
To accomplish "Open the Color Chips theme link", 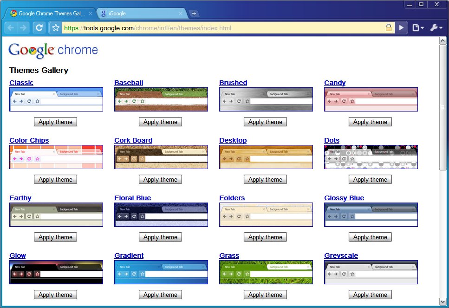I will point(29,140).
